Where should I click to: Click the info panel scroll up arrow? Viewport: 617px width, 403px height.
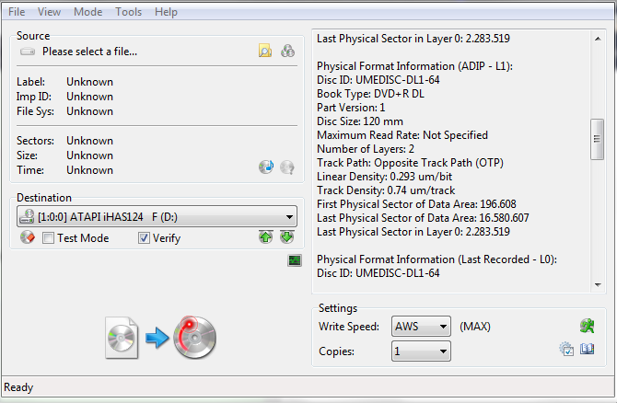(x=598, y=39)
